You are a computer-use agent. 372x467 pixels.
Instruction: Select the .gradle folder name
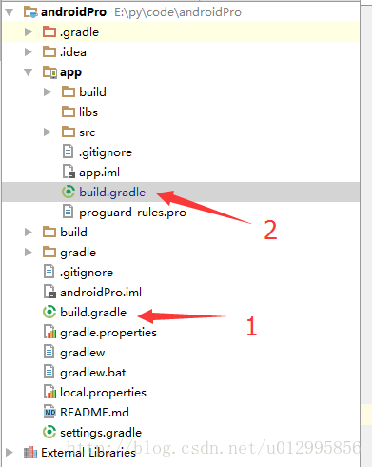point(79,32)
